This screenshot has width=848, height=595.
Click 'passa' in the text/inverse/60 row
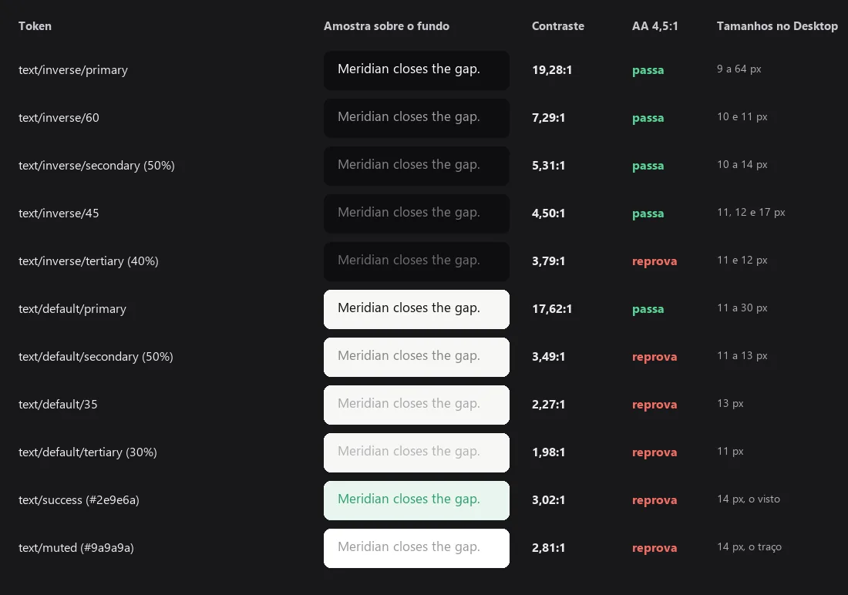click(648, 118)
